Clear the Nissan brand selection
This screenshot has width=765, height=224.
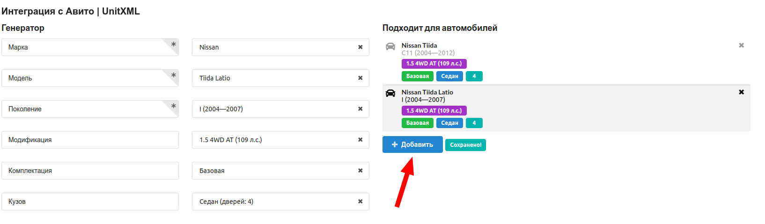[360, 47]
